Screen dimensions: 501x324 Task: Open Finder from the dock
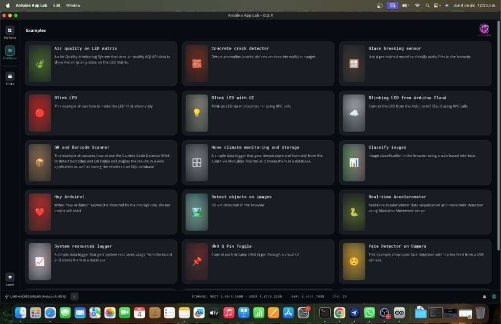coord(21,312)
